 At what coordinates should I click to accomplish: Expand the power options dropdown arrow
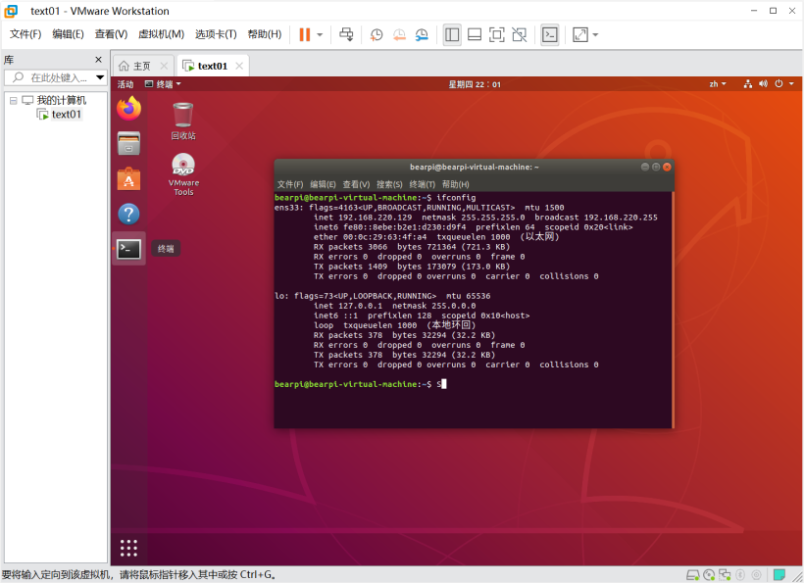tap(320, 34)
